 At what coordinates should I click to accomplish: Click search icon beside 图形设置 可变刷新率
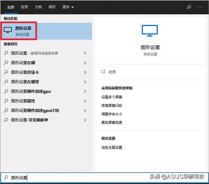[x=6, y=120]
